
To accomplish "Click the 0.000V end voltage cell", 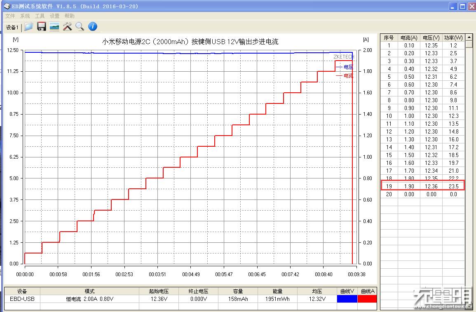I will point(198,299).
